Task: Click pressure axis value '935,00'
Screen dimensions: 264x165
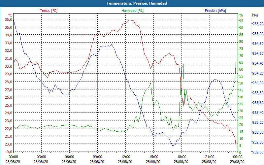Action: pos(258,34)
